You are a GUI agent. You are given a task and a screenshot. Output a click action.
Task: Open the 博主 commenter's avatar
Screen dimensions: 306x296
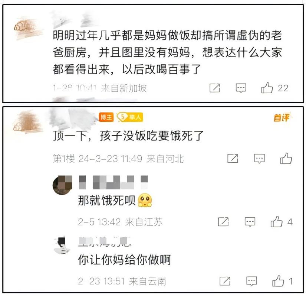tap(26, 122)
